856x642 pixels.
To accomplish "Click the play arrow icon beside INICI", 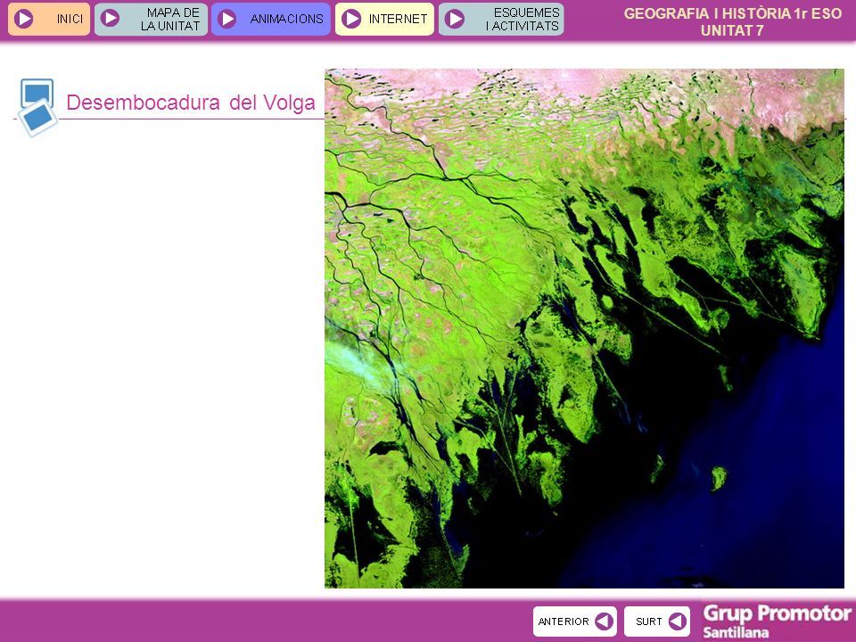I will tap(23, 19).
